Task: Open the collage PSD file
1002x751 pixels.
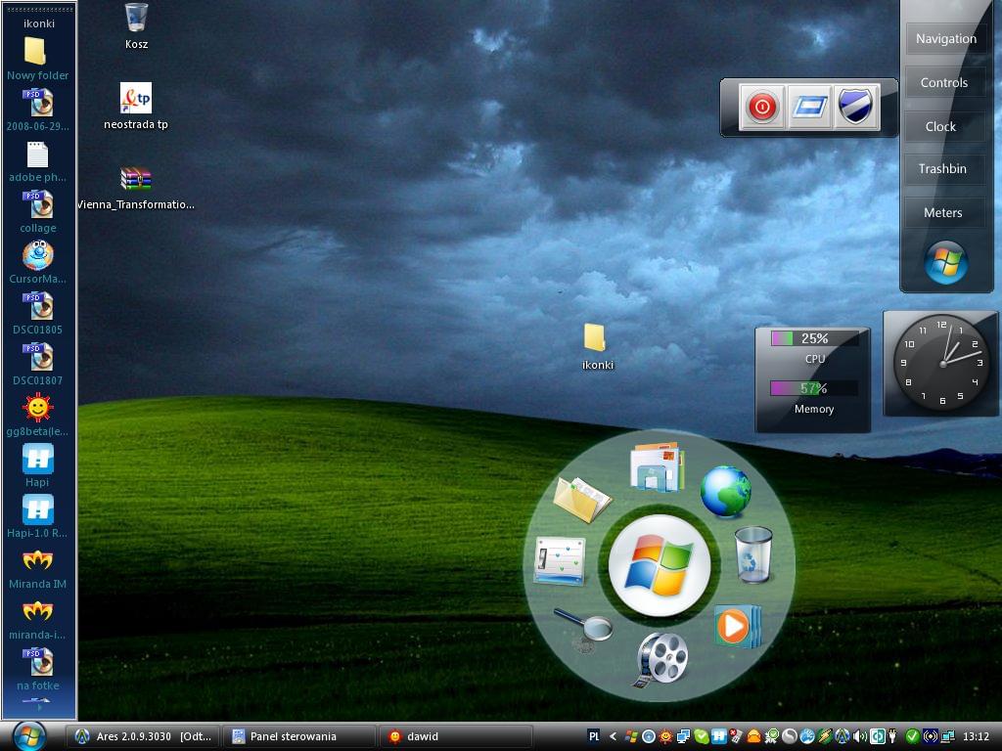Action: coord(38,212)
